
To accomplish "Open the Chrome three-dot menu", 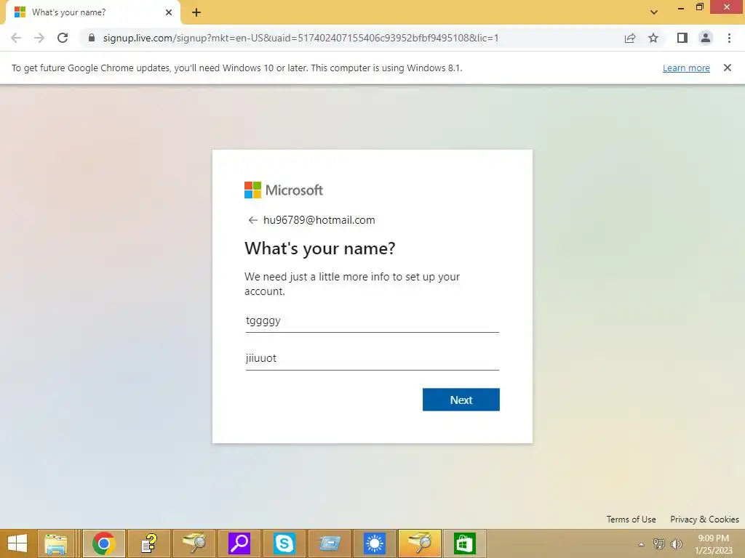I will (x=729, y=38).
